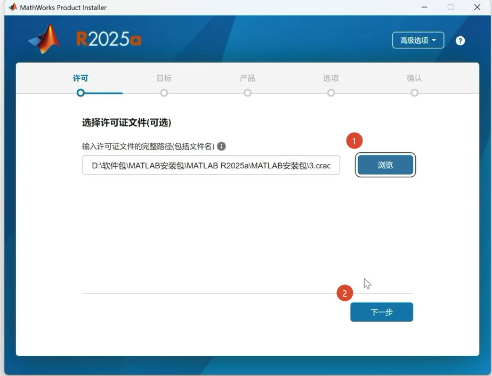Click the MATLAB logo in the header
The width and height of the screenshot is (492, 376).
pos(44,39)
